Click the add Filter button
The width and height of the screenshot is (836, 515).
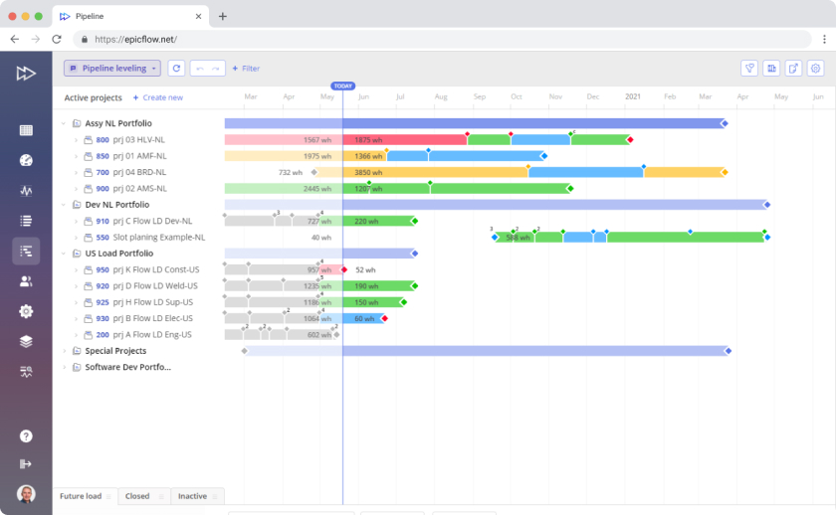click(x=246, y=69)
